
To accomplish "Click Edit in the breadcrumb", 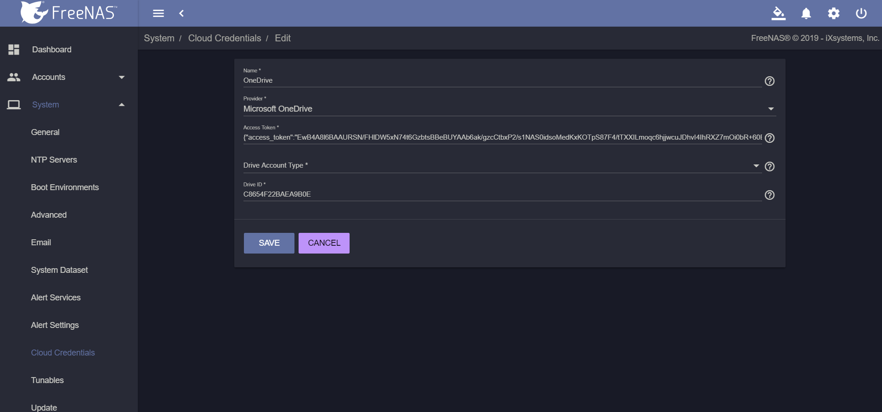I will click(x=283, y=38).
